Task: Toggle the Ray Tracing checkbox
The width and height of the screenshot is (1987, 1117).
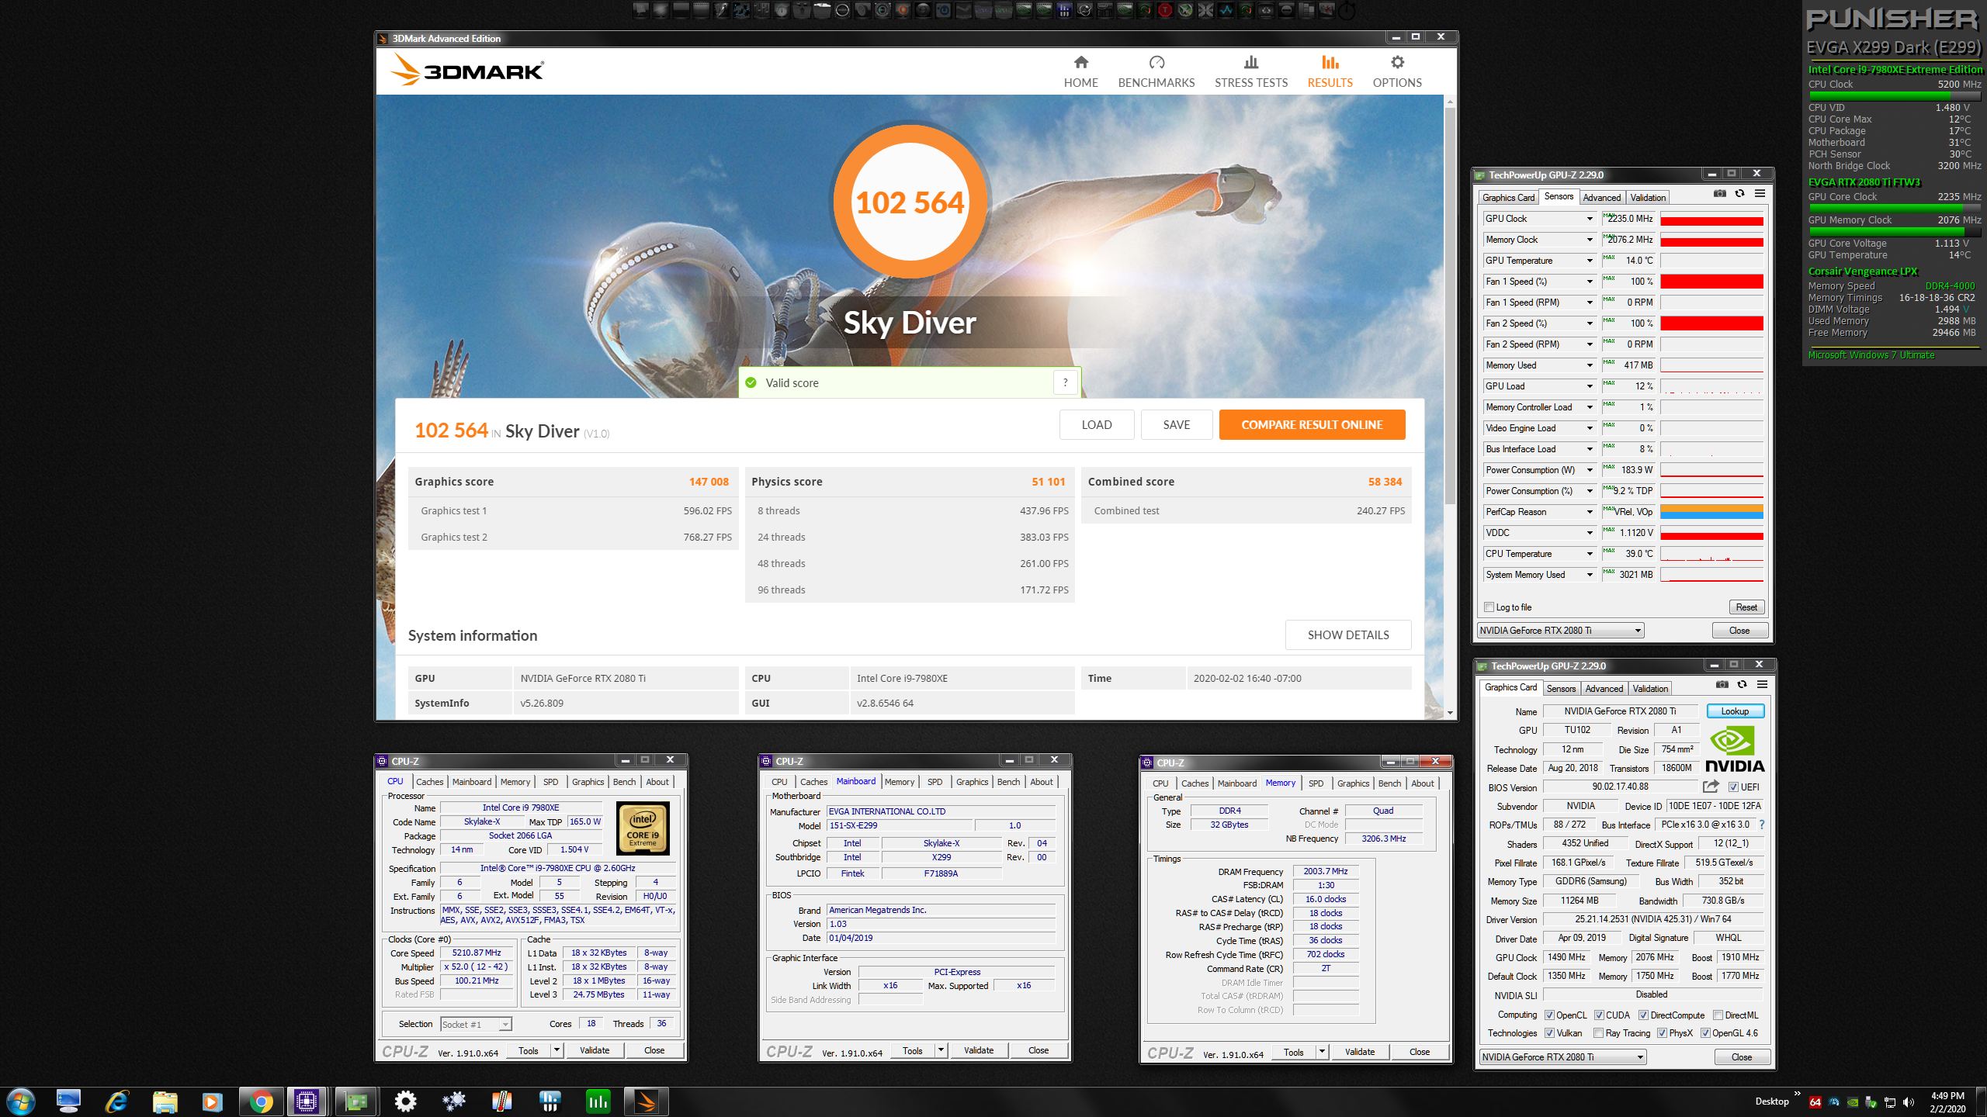Action: (1598, 1033)
